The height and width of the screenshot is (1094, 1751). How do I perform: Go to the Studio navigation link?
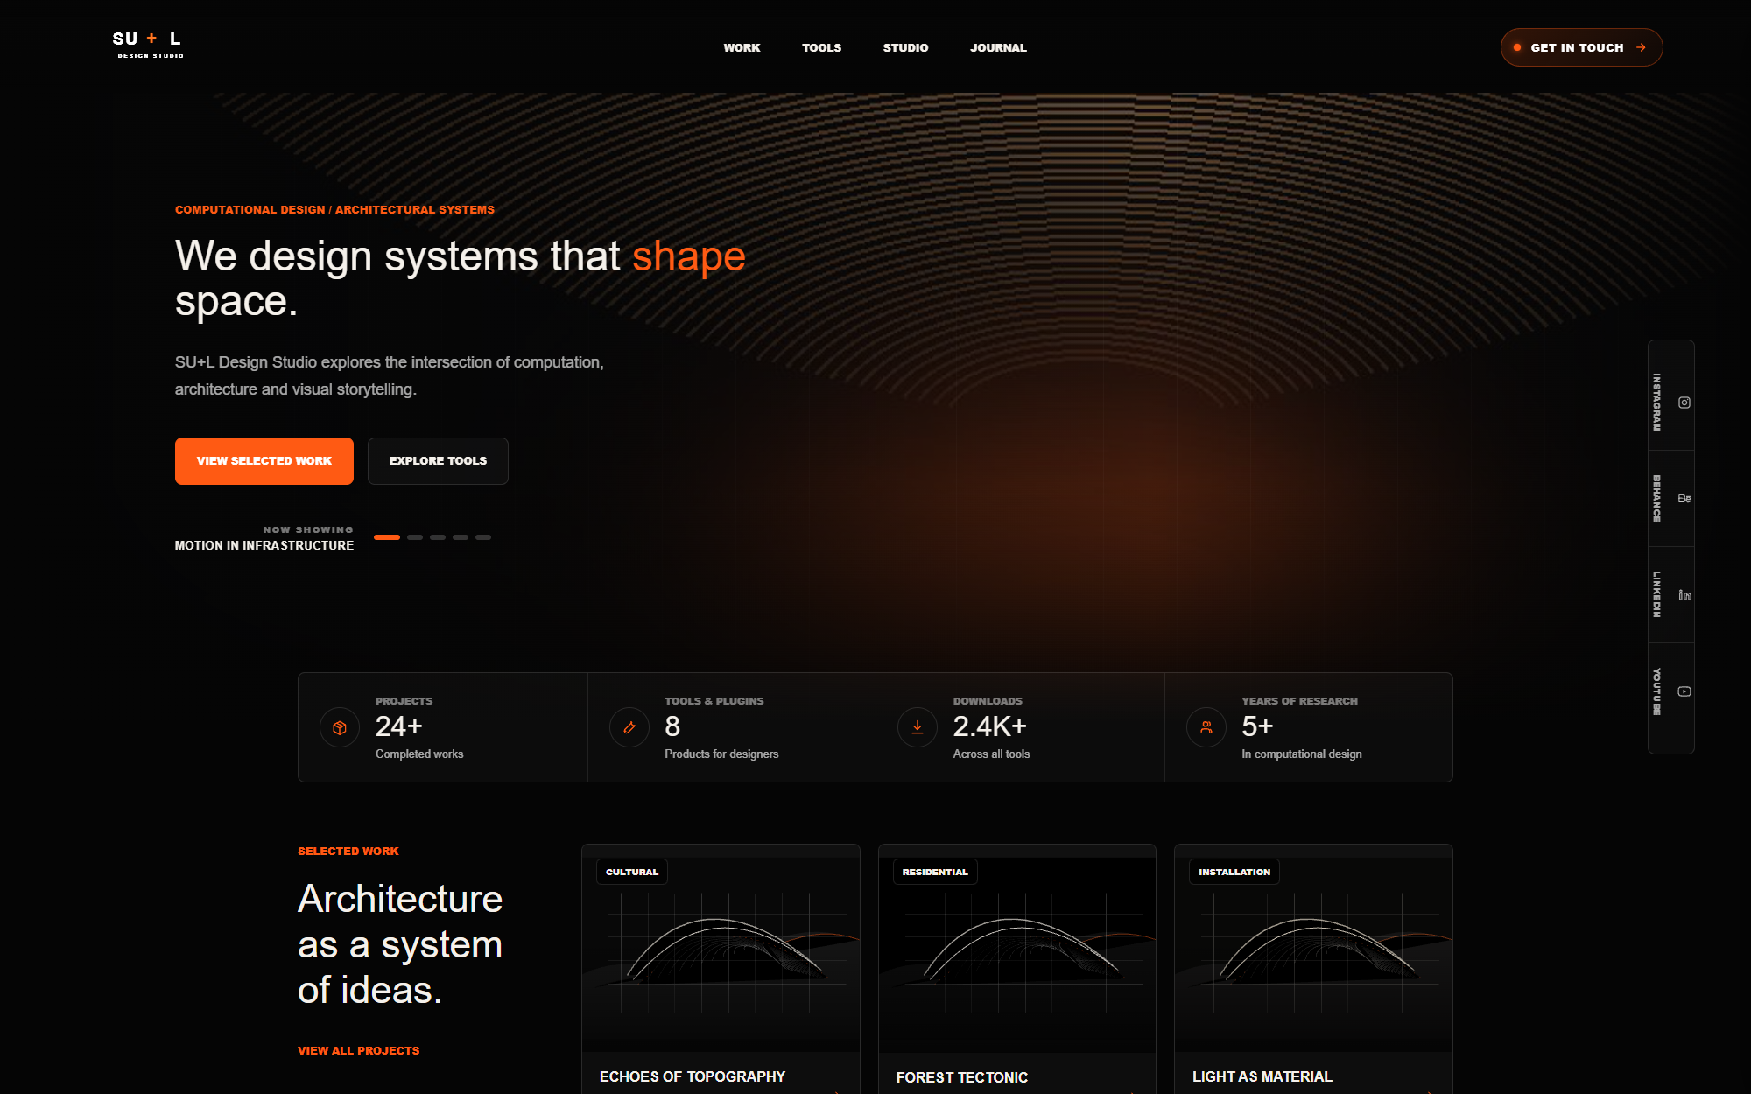pyautogui.click(x=905, y=47)
